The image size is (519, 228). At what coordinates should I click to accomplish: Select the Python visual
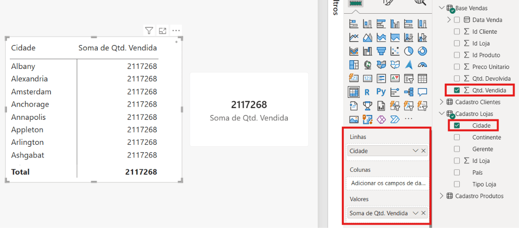point(382,91)
